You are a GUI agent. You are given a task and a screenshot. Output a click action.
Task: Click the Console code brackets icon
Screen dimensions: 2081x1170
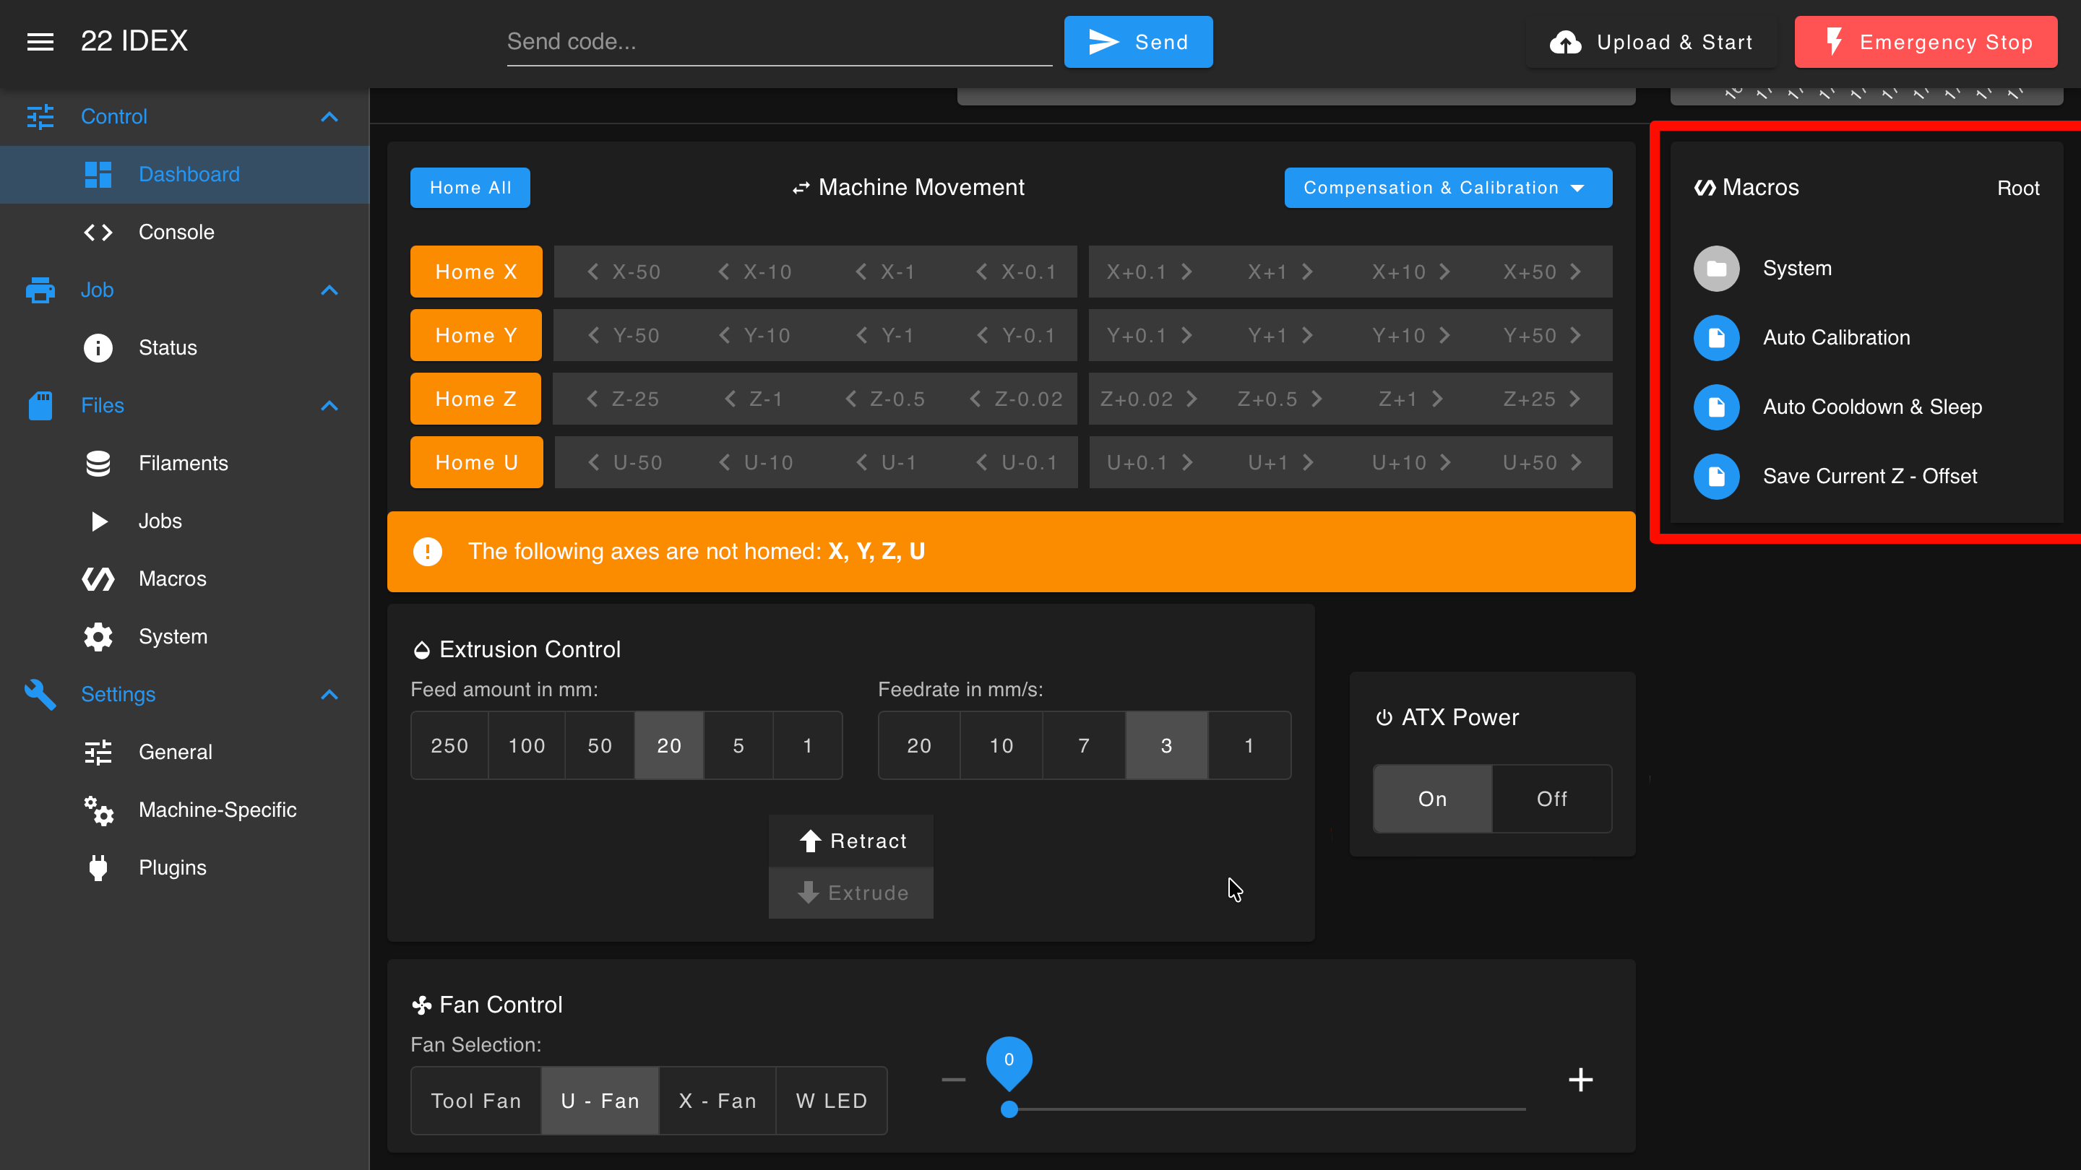tap(98, 233)
